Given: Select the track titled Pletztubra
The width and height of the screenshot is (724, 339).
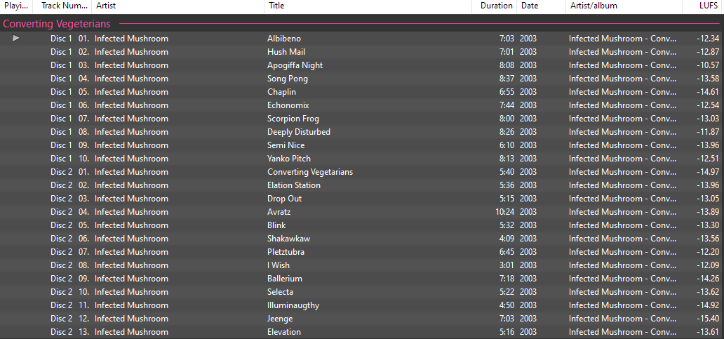Looking at the screenshot, I should (x=286, y=252).
